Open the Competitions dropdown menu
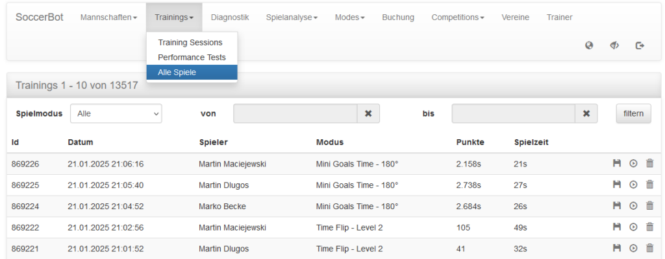 (x=458, y=17)
